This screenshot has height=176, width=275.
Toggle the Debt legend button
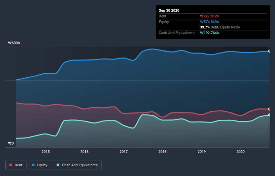click(x=16, y=165)
